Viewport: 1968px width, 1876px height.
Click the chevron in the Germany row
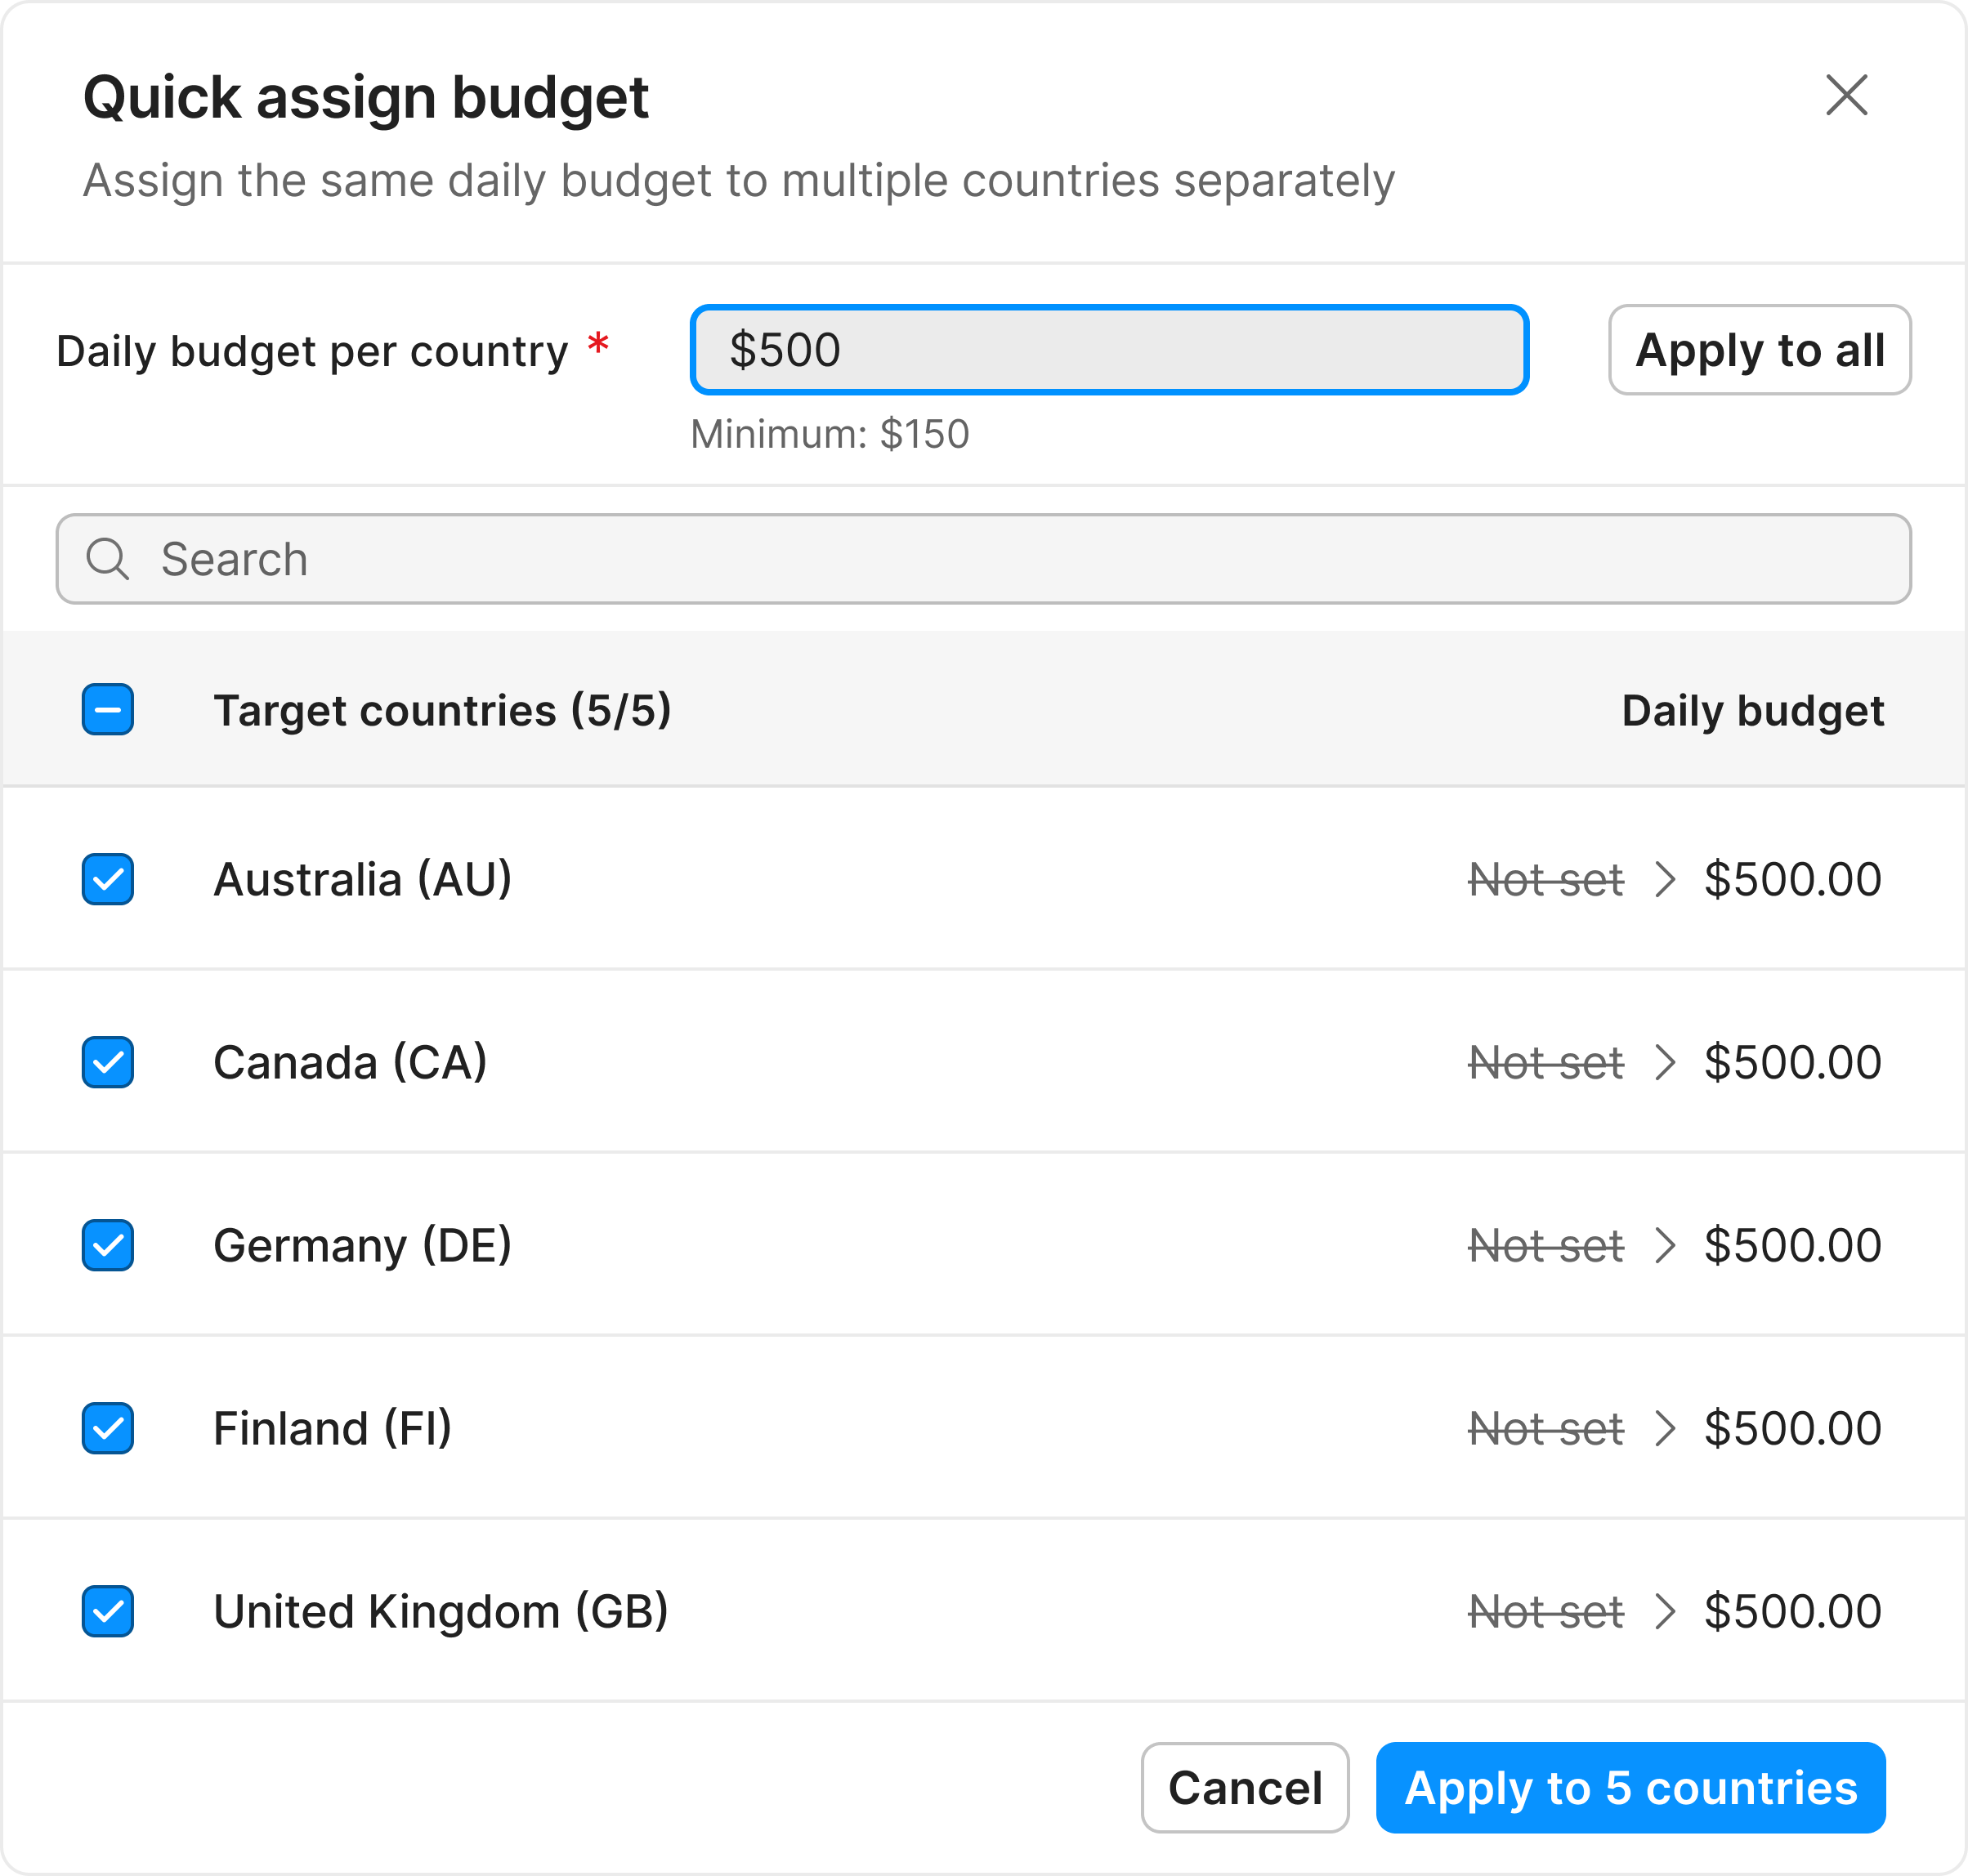tap(1664, 1245)
